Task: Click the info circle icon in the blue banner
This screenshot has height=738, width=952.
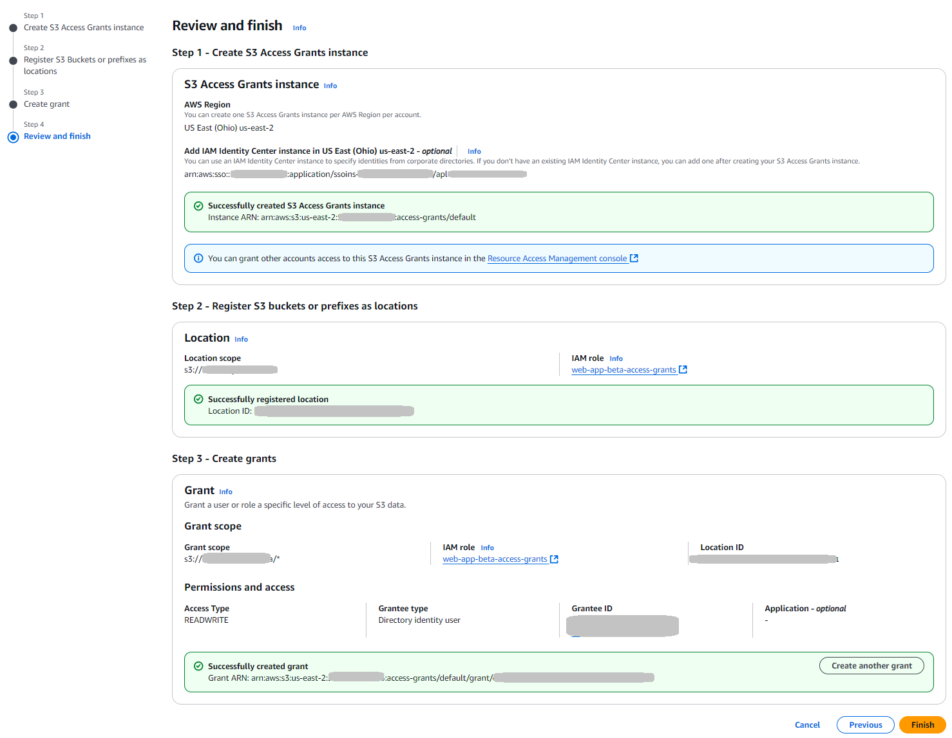Action: pos(198,258)
